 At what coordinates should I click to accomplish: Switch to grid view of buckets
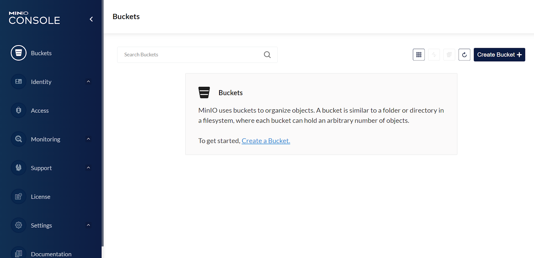[419, 55]
